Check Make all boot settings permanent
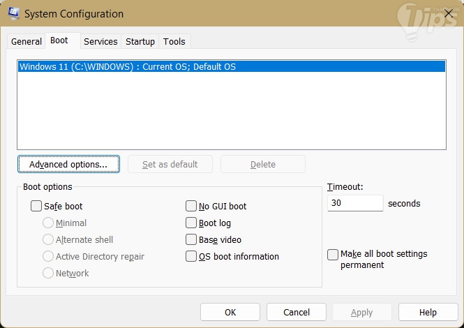This screenshot has height=328, width=464. 333,255
